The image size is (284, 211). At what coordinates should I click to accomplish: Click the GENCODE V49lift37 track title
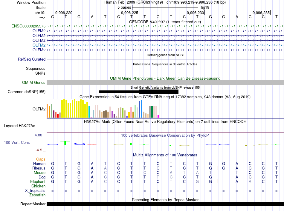165,22
